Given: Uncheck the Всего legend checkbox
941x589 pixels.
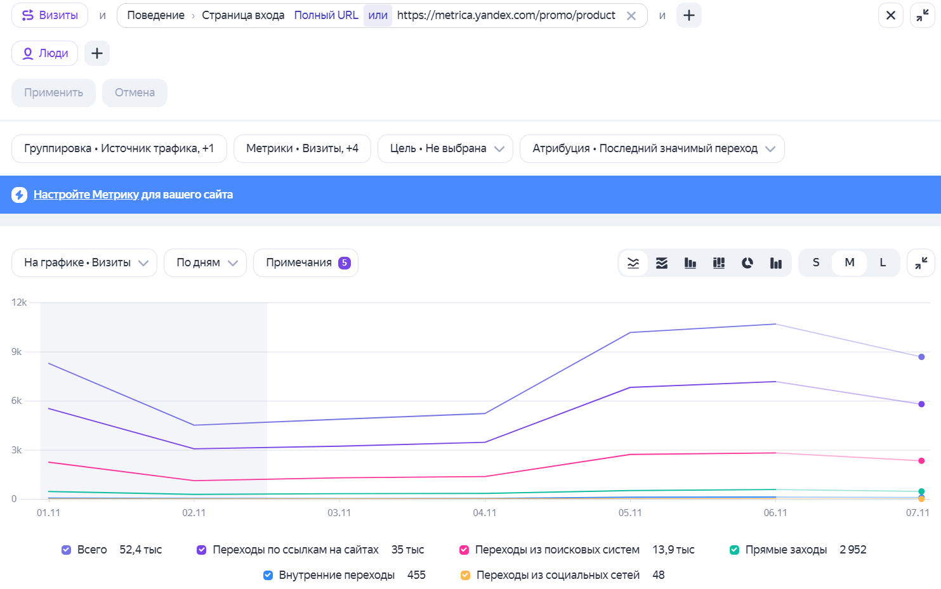Looking at the screenshot, I should point(66,550).
